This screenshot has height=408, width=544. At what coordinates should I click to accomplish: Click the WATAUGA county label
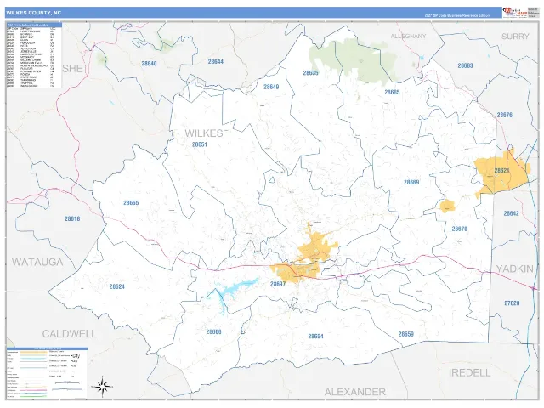[37, 262]
